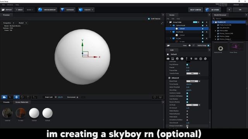Open the Group Folder group number dropdown
Viewport: 248px width, 139px height.
point(196,22)
